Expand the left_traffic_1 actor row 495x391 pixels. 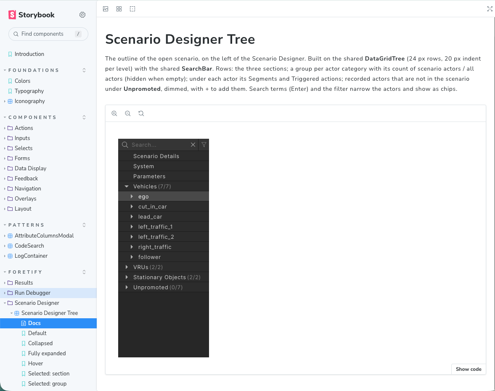132,227
